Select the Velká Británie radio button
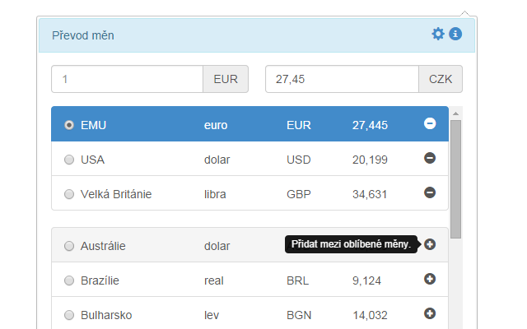 69,194
